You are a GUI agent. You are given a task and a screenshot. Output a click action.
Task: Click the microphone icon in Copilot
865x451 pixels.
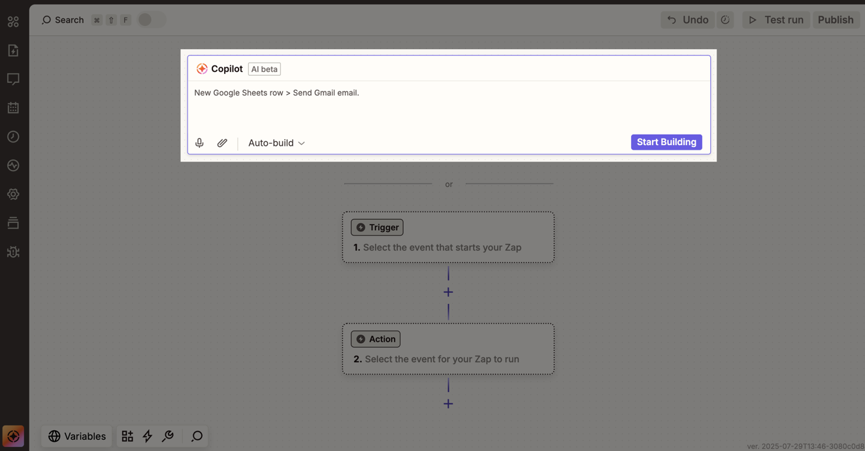199,142
